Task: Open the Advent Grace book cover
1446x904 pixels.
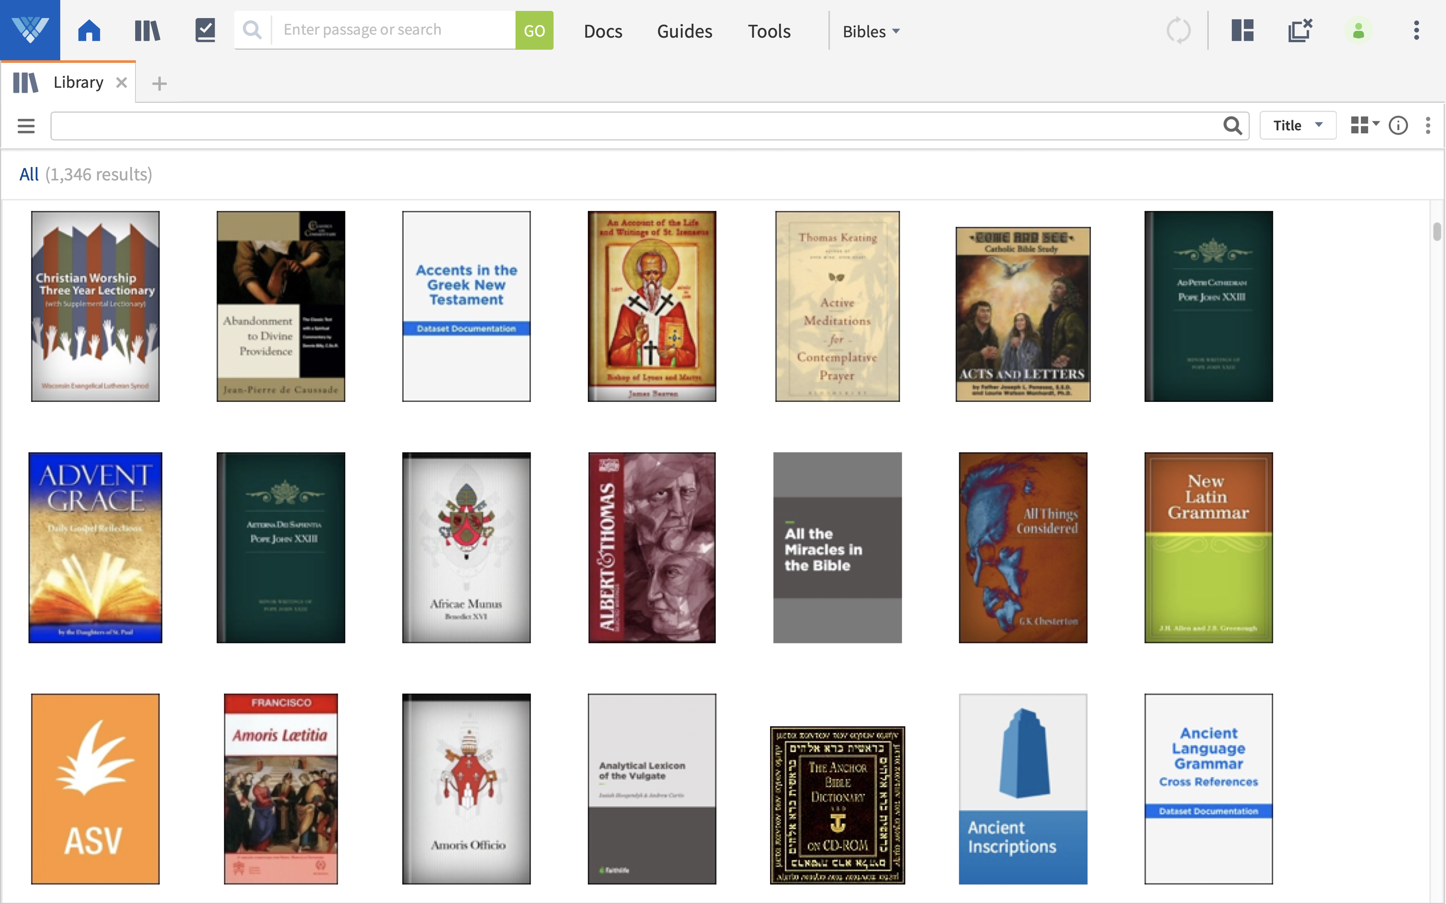Action: [x=95, y=548]
